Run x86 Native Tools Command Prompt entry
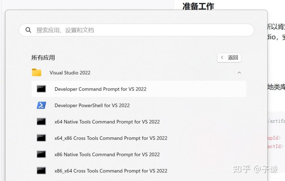Image resolution: width=285 pixels, height=181 pixels. click(x=107, y=155)
